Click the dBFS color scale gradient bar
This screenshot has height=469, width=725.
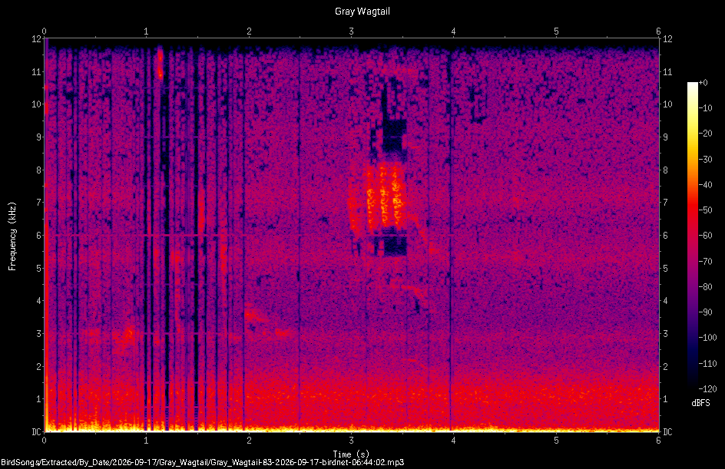pyautogui.click(x=692, y=236)
